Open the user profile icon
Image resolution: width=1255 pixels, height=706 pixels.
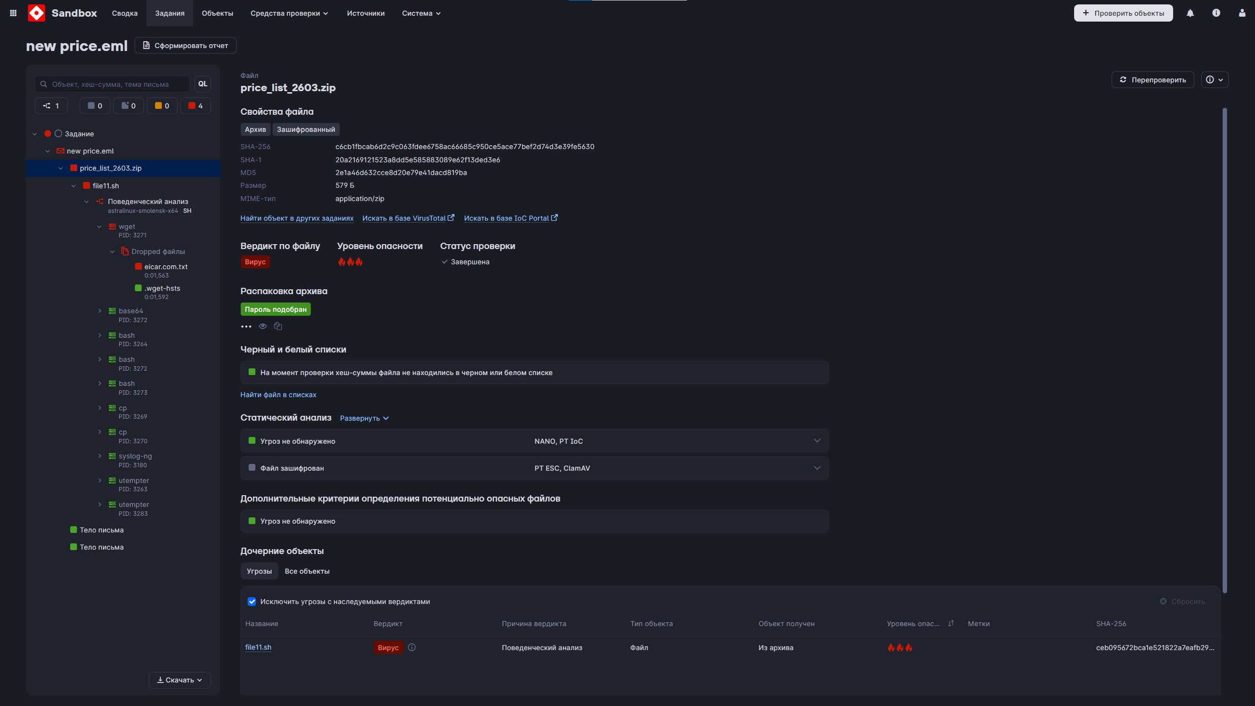(1242, 13)
